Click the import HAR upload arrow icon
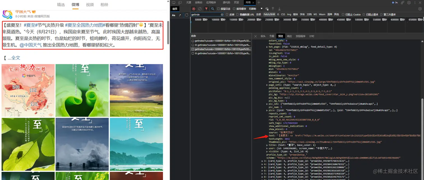424x180 pixels. pos(273,9)
